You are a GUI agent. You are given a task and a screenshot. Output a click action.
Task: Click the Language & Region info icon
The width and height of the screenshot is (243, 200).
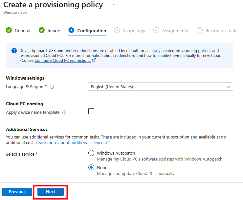(x=52, y=87)
